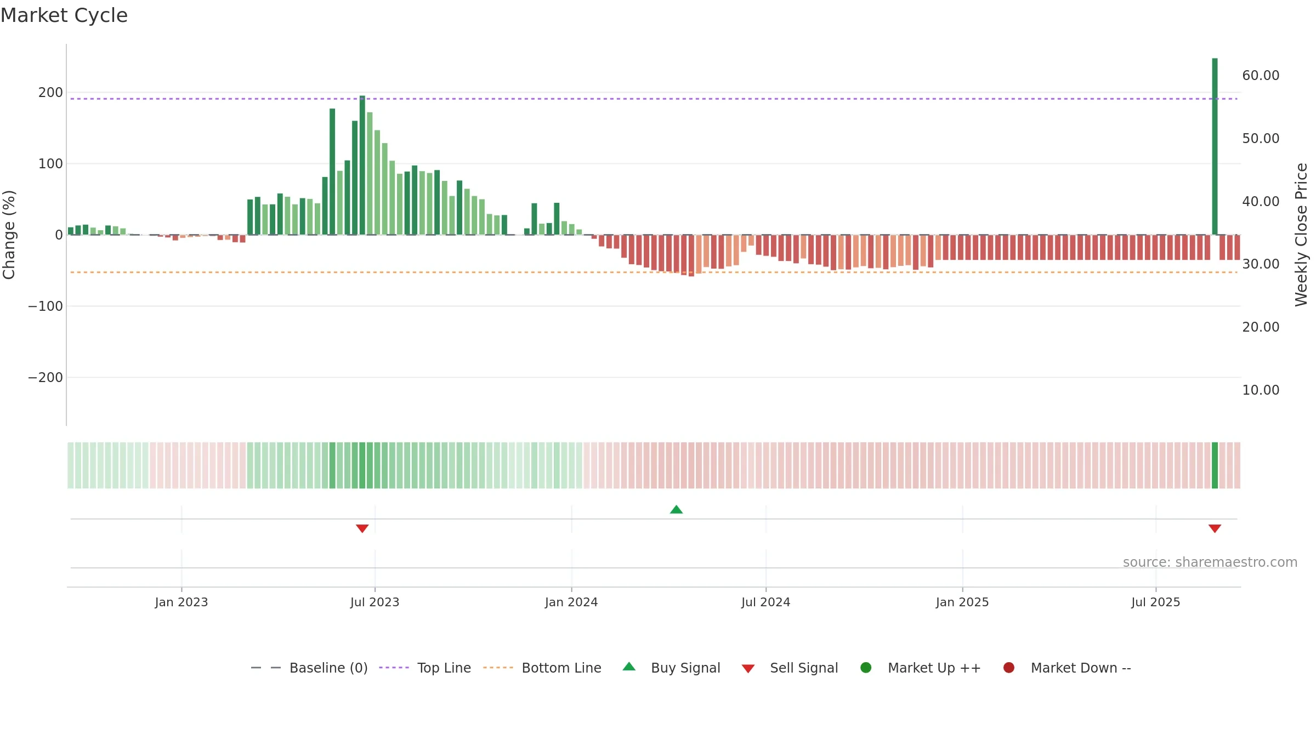Toggle the Top Line legend entry
The width and height of the screenshot is (1316, 740).
(x=425, y=668)
